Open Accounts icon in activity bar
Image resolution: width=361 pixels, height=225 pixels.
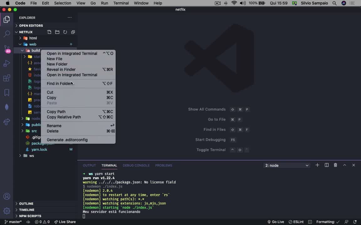click(x=7, y=197)
